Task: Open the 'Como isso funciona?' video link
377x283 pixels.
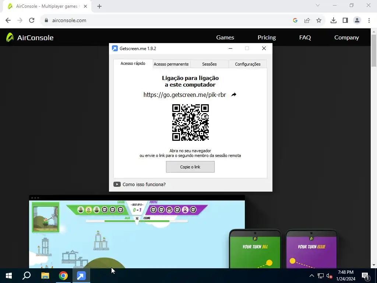Action: click(144, 184)
